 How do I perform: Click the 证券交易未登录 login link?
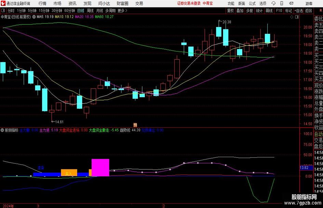[x=189, y=3]
